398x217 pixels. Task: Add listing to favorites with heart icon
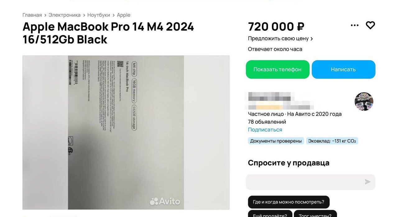point(370,25)
